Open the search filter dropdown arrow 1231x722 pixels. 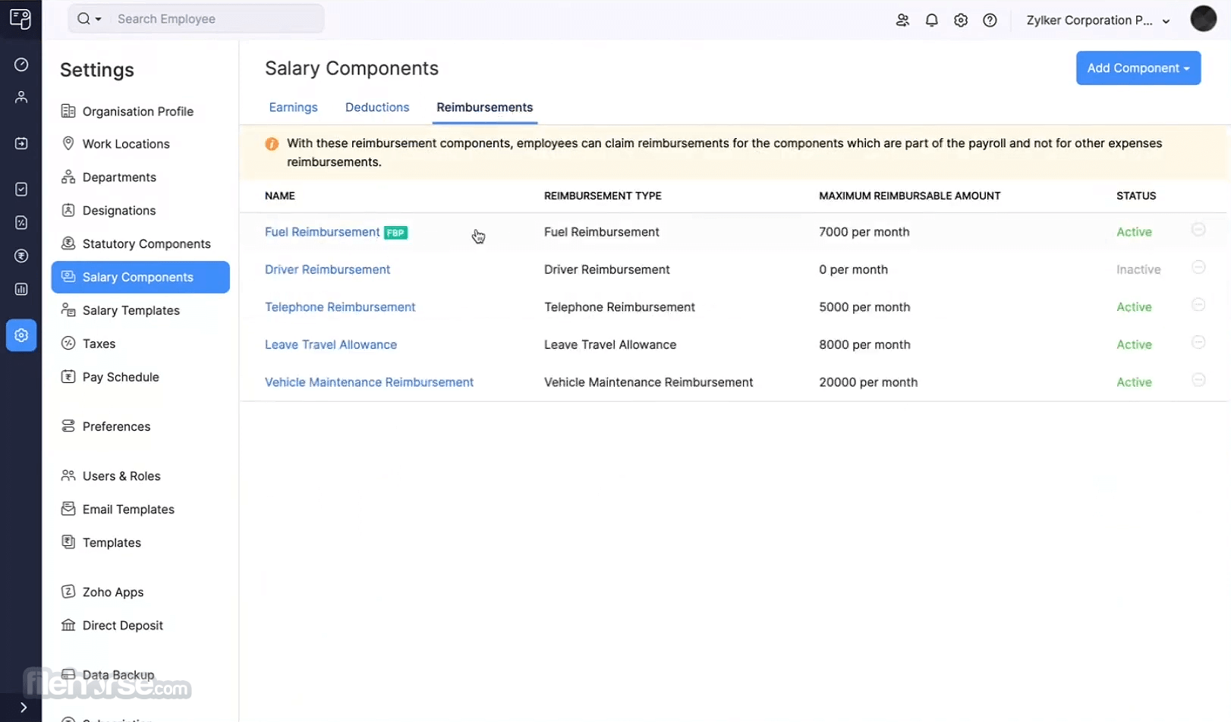coord(99,19)
